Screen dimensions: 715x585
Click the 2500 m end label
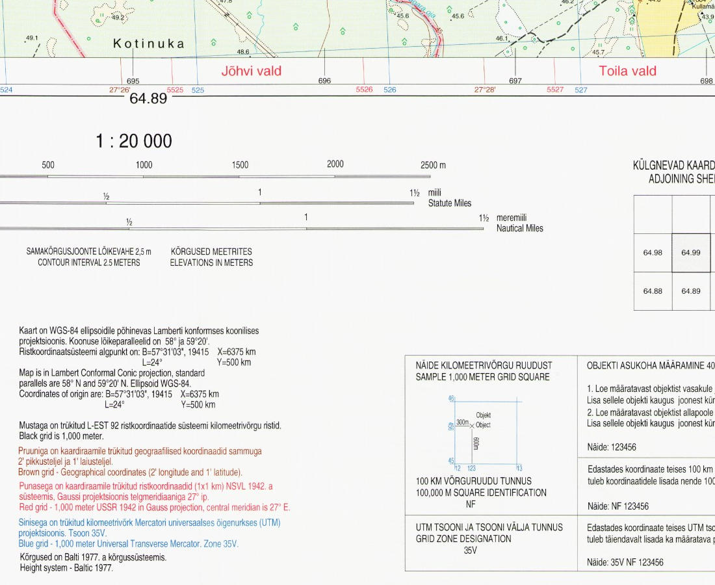tap(433, 165)
